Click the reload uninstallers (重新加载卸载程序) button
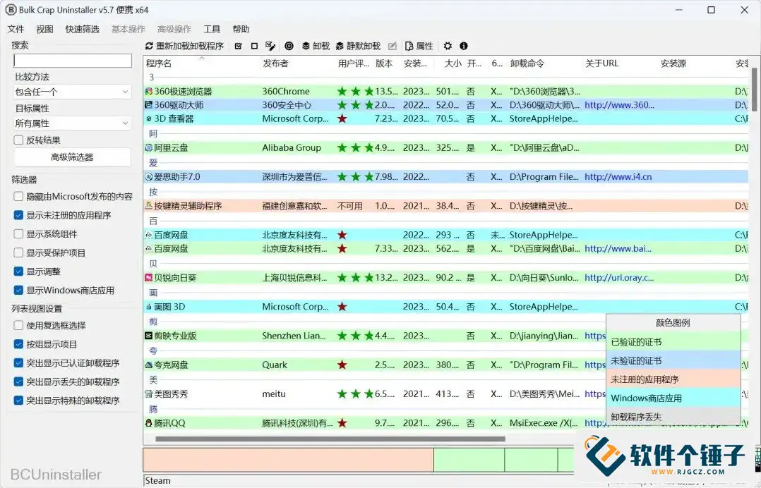 click(x=184, y=46)
